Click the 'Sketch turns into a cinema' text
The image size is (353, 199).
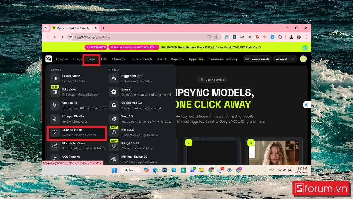pos(79,135)
